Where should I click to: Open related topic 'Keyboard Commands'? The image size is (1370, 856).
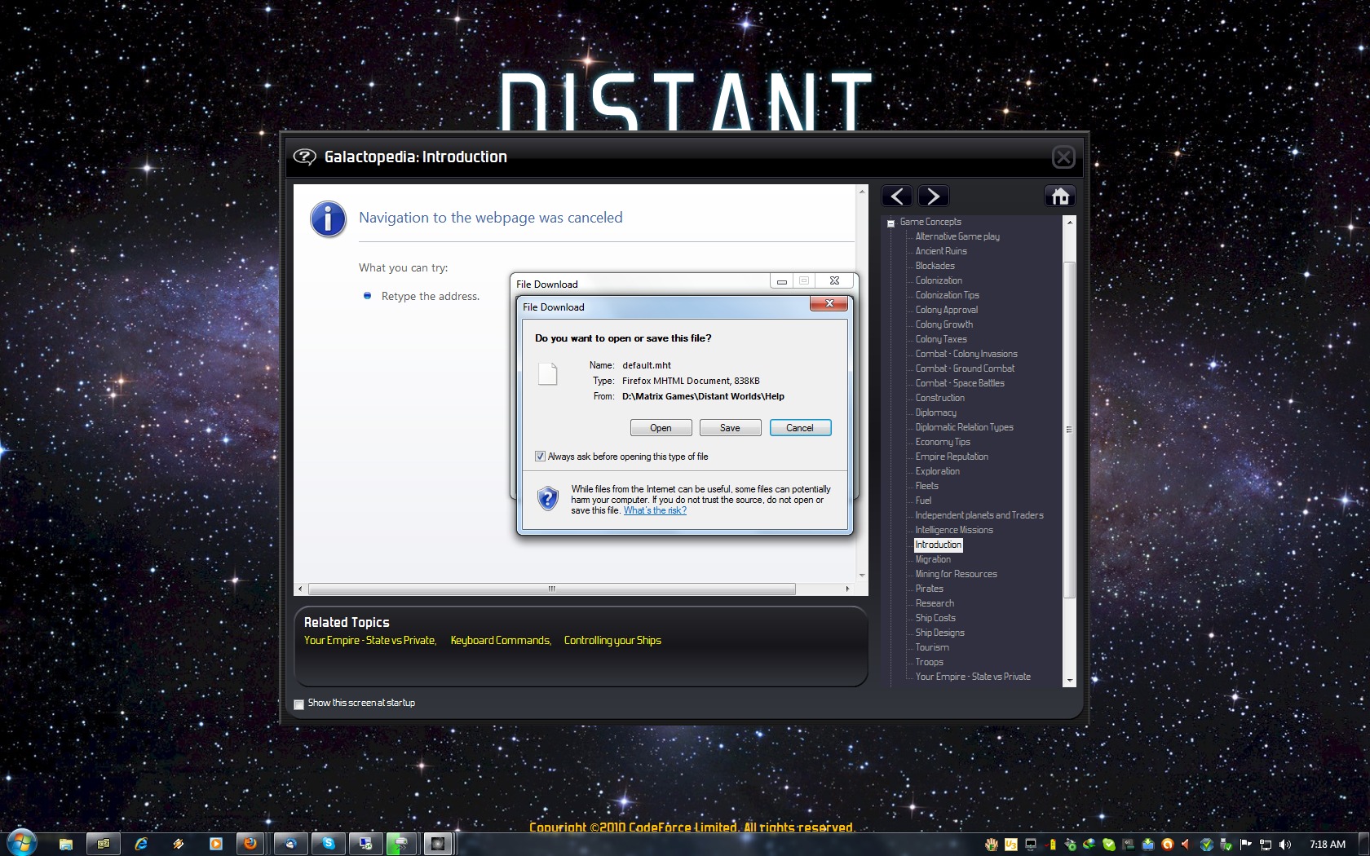(x=501, y=641)
